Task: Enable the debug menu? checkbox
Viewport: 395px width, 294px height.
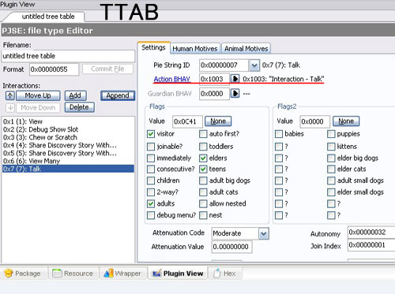Action: tap(151, 215)
